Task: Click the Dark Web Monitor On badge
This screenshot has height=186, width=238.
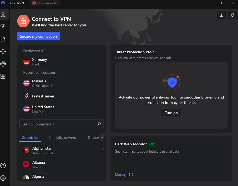Action: [152, 144]
